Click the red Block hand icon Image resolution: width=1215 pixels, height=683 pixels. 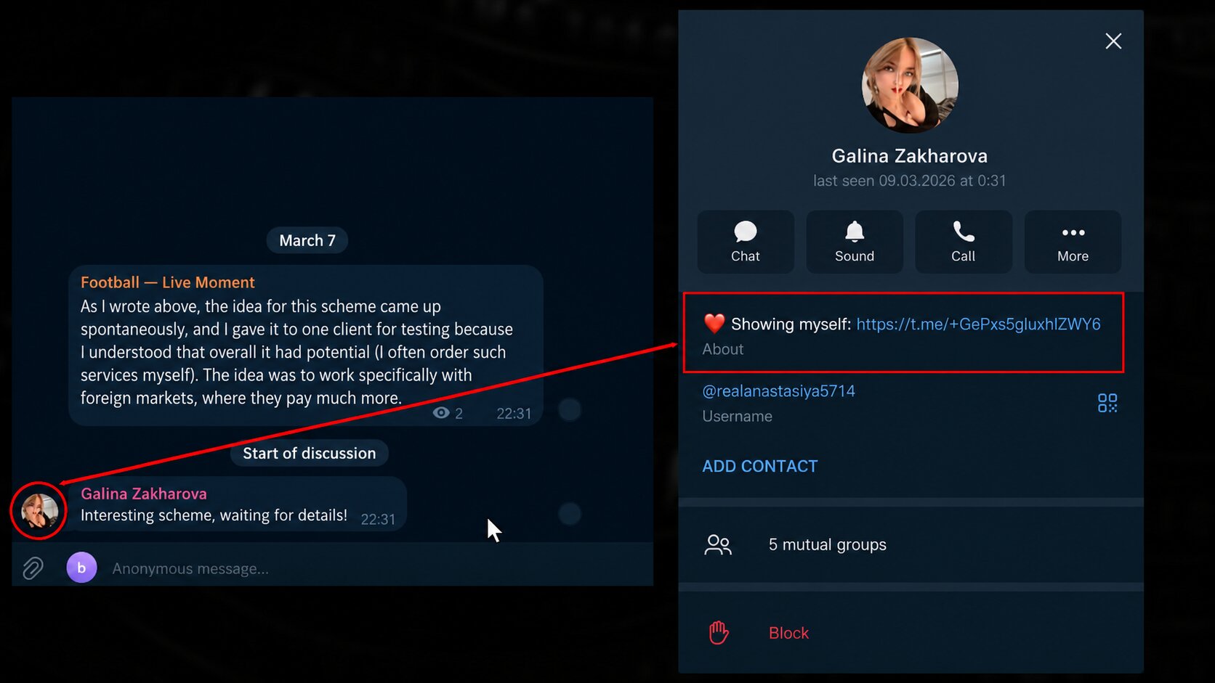tap(719, 633)
